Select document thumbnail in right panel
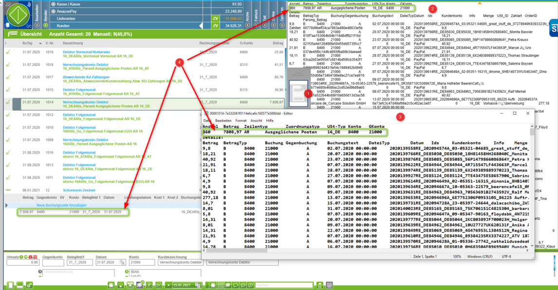Viewport: 558px width, 290px height. tap(298, 94)
